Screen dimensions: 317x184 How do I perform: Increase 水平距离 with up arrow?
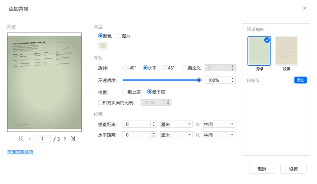pyautogui.click(x=154, y=133)
